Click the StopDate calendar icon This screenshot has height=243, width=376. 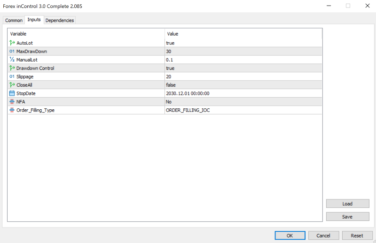pos(12,93)
